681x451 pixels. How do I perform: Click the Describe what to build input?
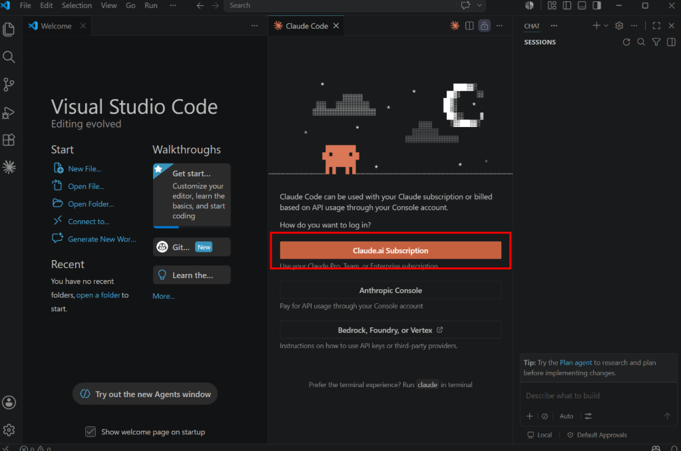point(598,395)
